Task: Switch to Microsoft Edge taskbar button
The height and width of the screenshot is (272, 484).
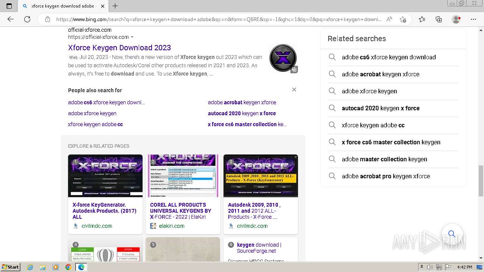Action: [x=81, y=267]
